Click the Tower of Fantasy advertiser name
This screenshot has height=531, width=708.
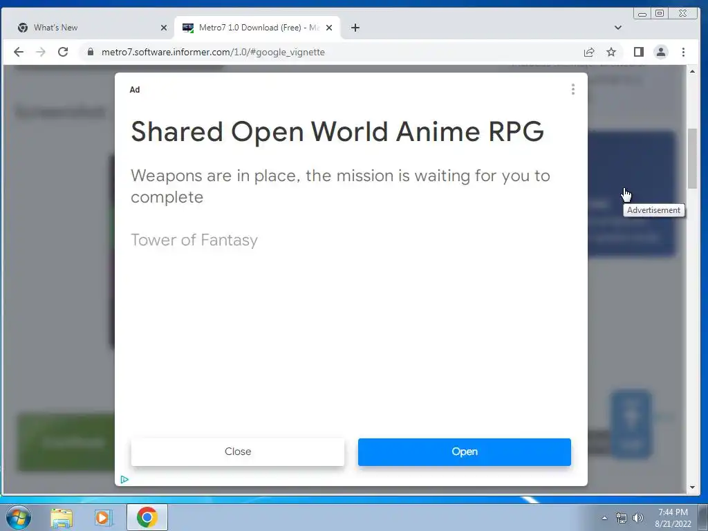coord(194,240)
